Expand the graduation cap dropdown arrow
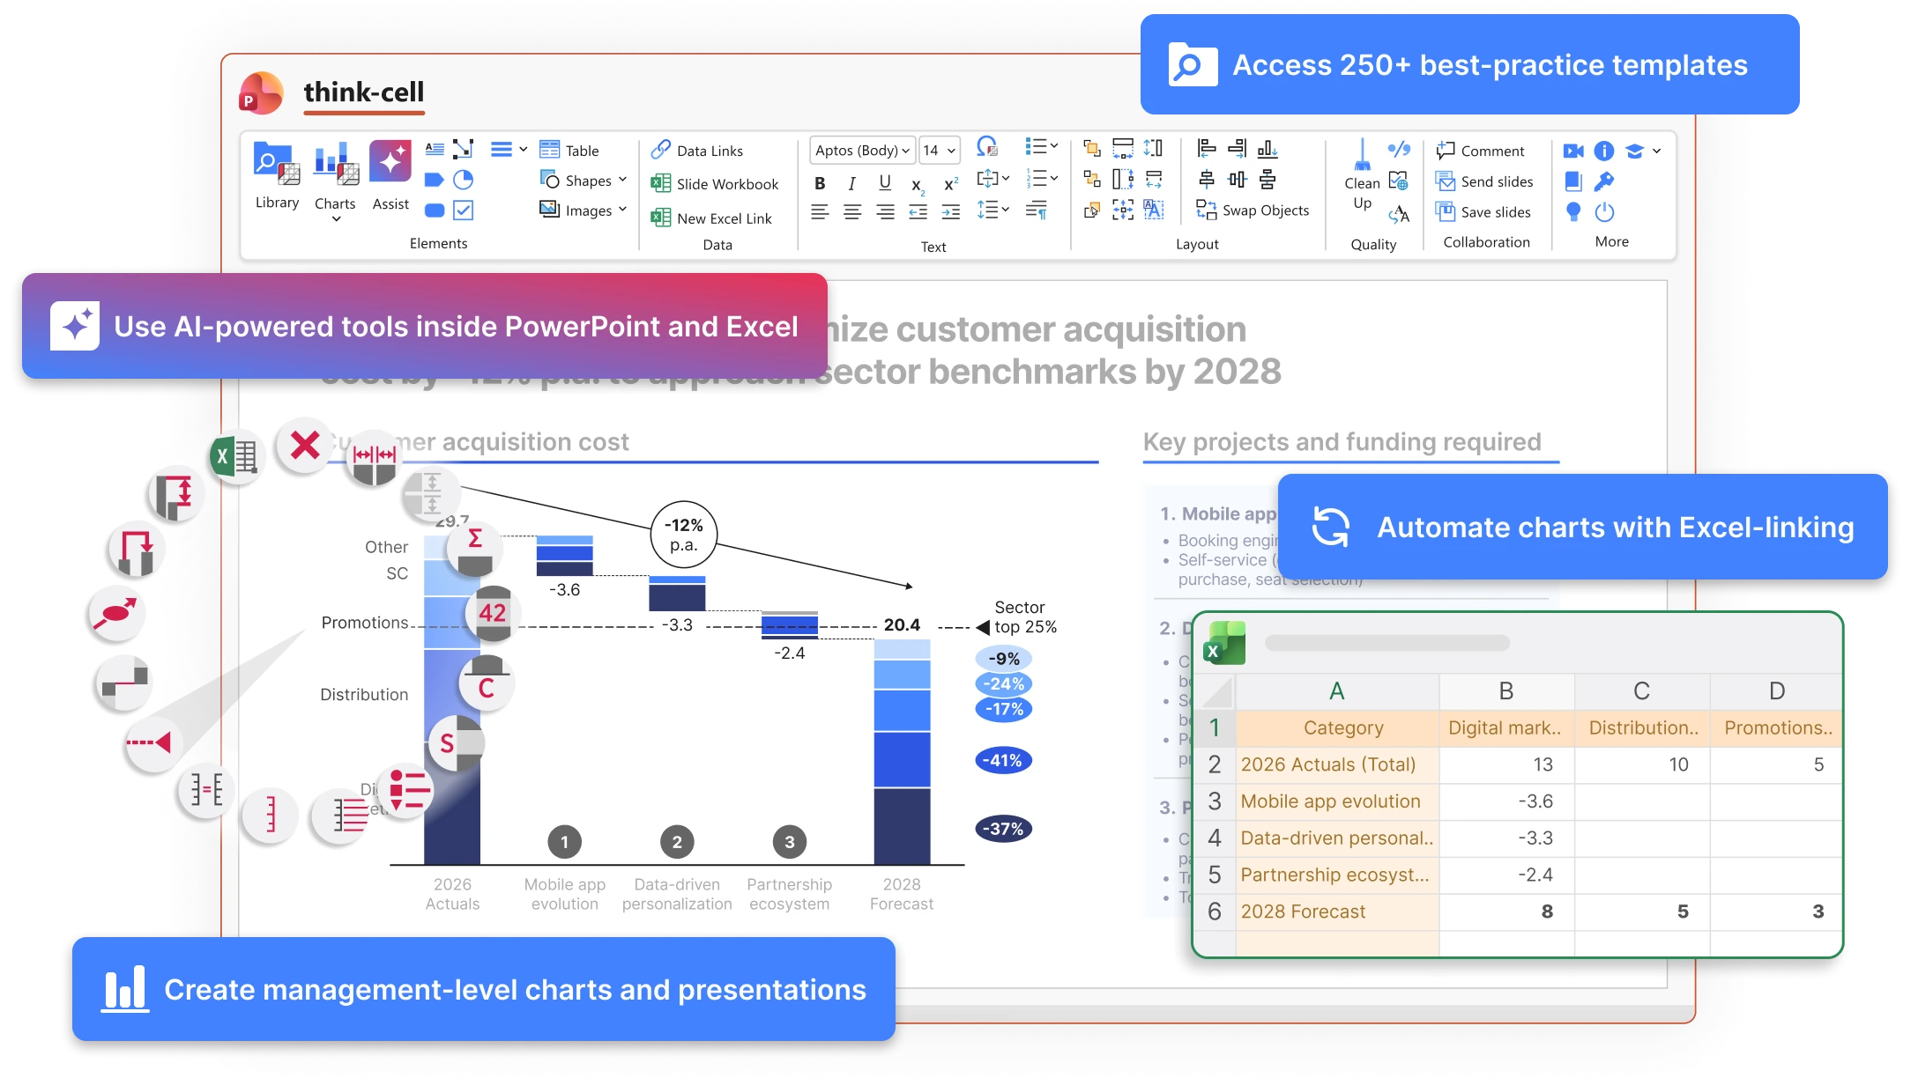Viewport: 1918px width, 1078px height. [1657, 151]
